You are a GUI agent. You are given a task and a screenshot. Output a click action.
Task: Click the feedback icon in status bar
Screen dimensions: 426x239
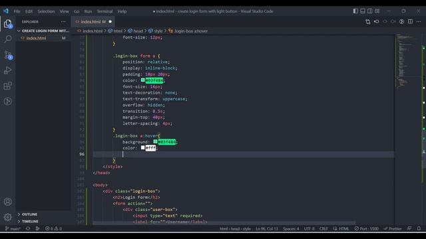click(x=409, y=228)
